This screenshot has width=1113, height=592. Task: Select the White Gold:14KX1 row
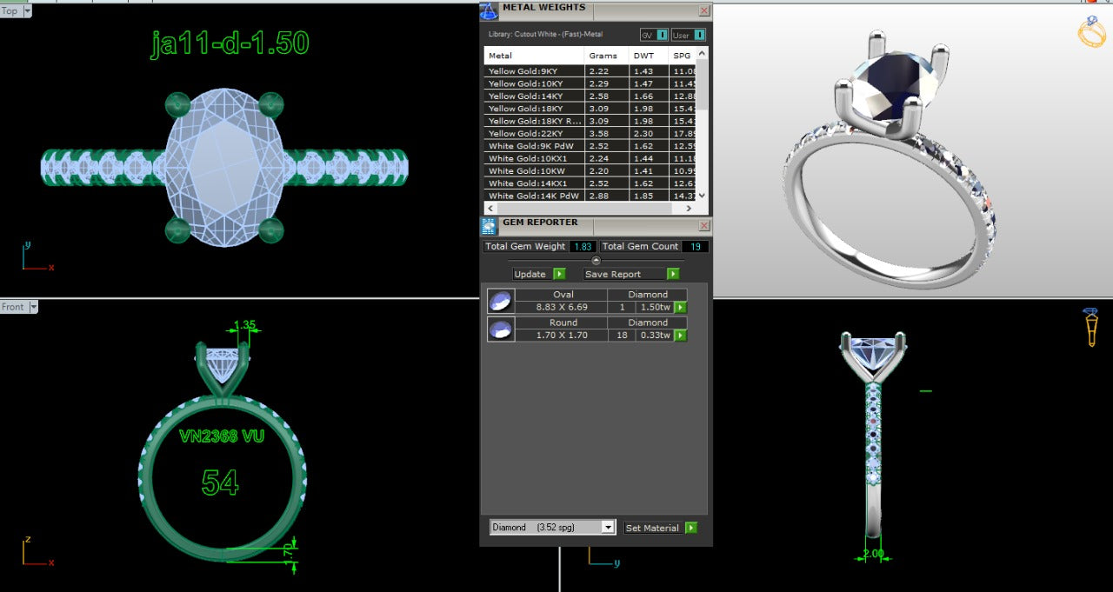[x=590, y=183]
